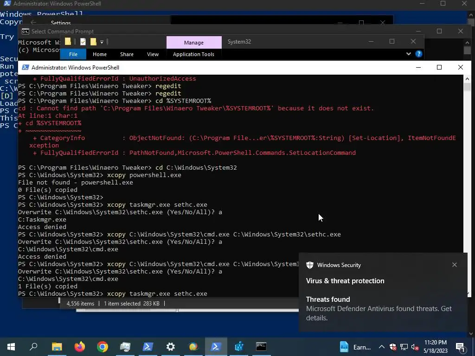Click the System32 title of Explorer window

(239, 42)
